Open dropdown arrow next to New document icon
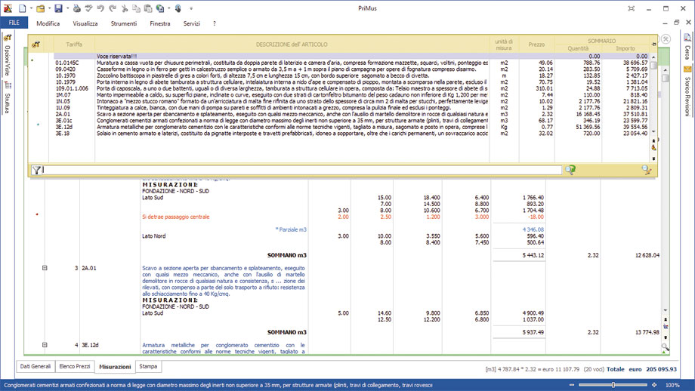Screen dimensions: 695x391 tap(31, 8)
